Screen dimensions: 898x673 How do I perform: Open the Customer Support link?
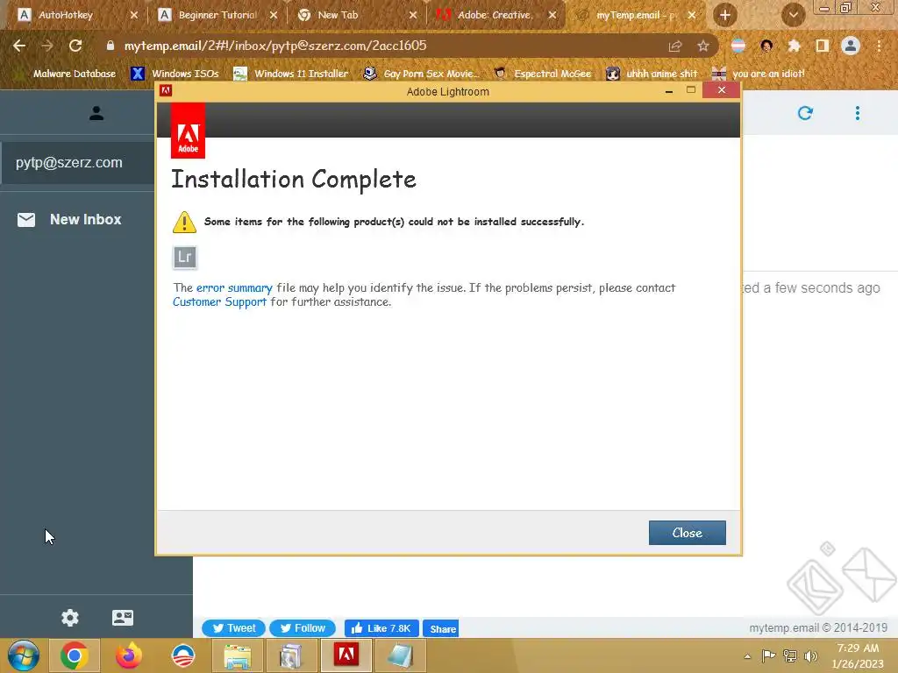219,301
